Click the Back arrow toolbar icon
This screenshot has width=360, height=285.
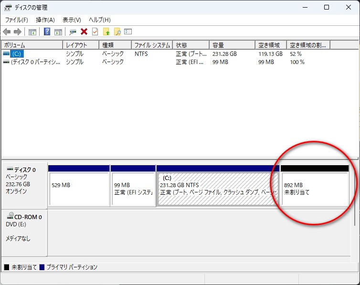click(x=7, y=32)
